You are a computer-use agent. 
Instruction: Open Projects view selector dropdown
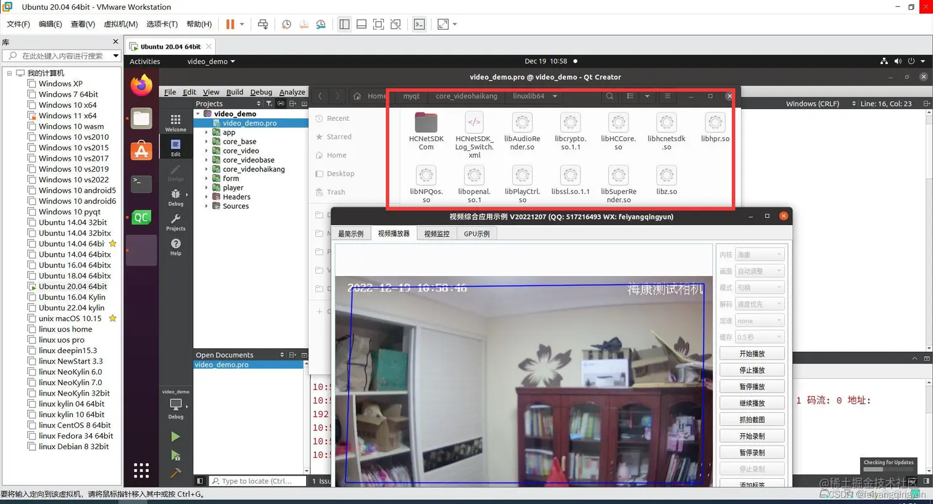(228, 104)
